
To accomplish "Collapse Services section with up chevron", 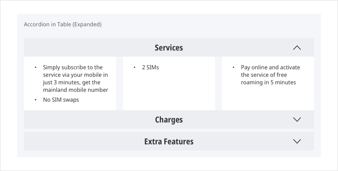I will point(297,48).
